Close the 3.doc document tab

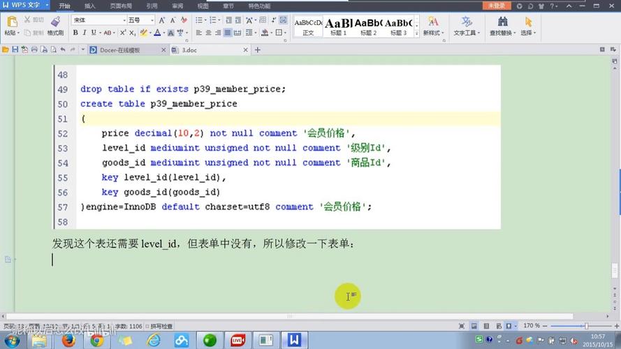[x=245, y=50]
